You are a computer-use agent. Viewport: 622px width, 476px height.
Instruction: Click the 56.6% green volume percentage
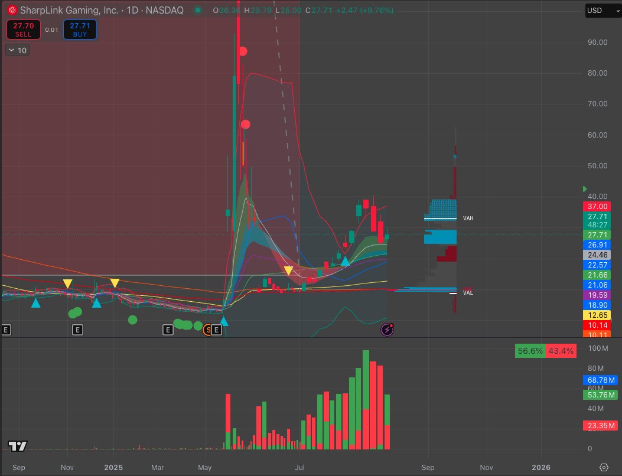tap(530, 351)
